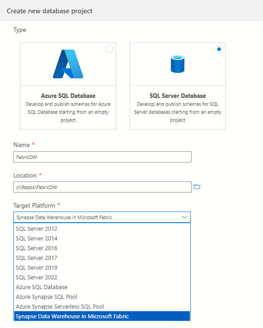Choose SQL Server 2019 from list
Viewport: 263px width, 328px height.
(102, 267)
